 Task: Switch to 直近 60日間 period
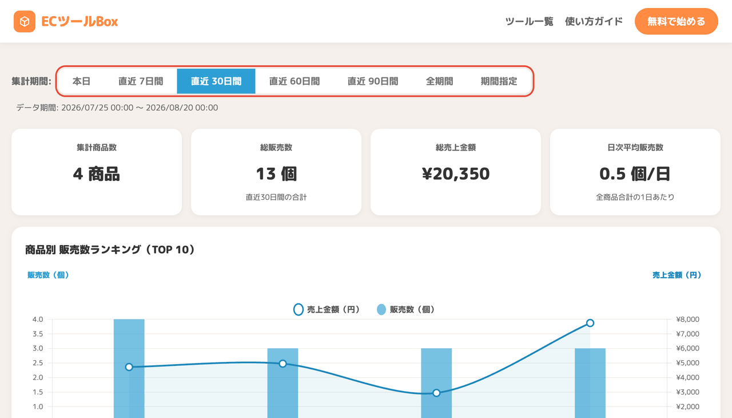[295, 81]
